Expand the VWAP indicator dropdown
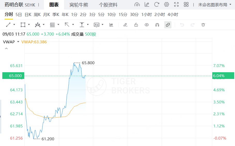 click(x=18, y=42)
